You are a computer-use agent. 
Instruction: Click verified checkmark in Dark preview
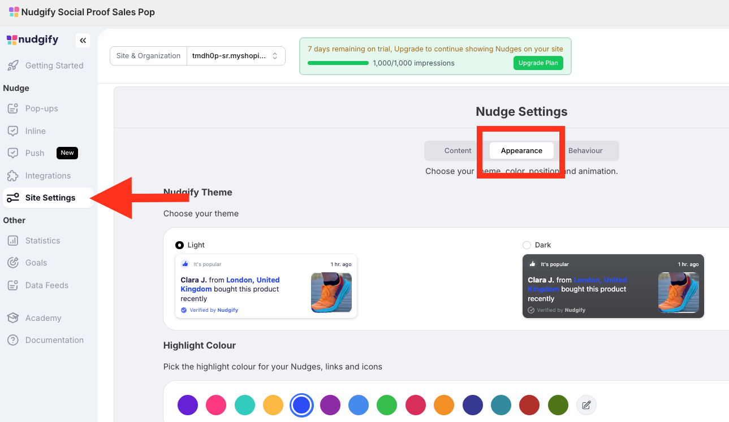tap(531, 310)
